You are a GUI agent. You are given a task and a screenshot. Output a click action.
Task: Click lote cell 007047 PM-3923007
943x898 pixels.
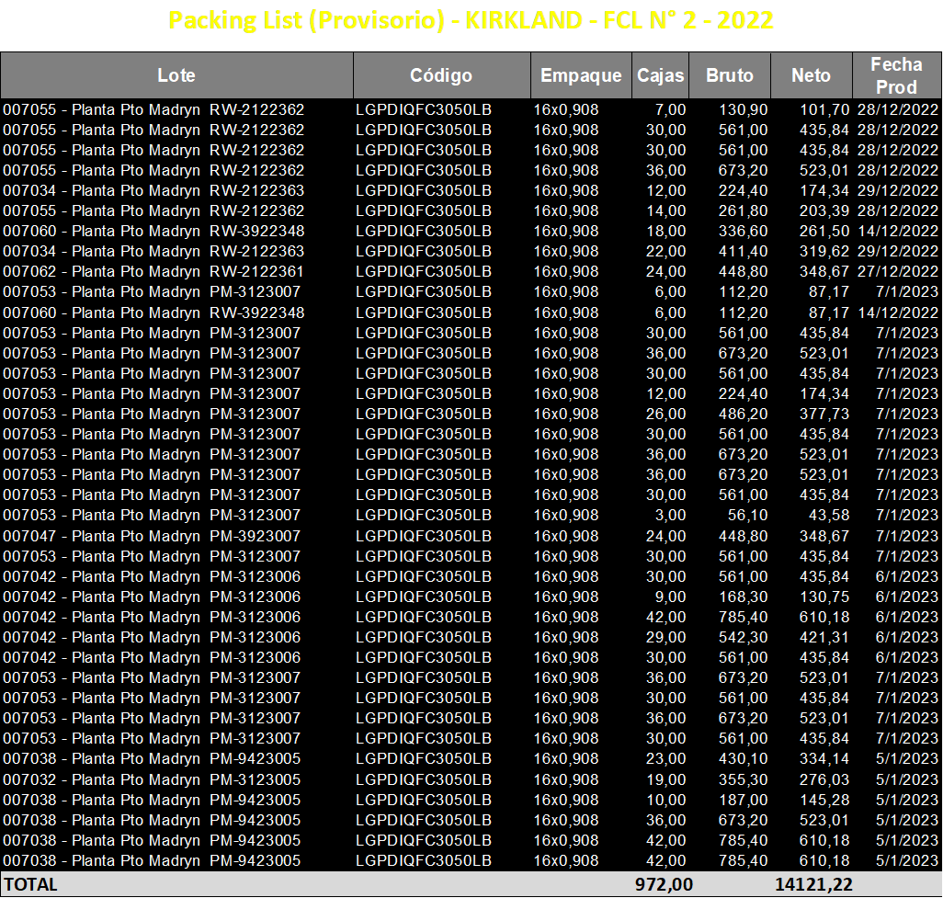point(152,536)
